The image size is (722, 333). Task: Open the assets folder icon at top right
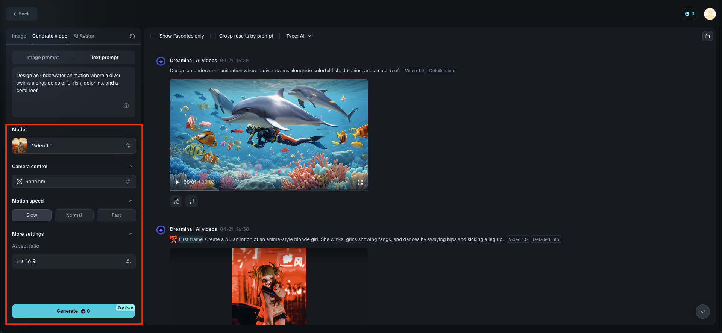708,36
